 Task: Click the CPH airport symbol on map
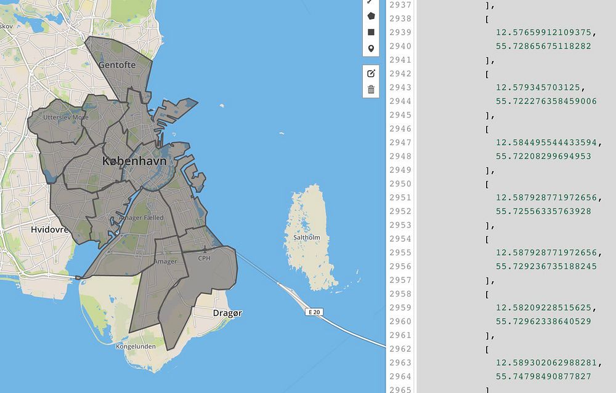coord(205,249)
